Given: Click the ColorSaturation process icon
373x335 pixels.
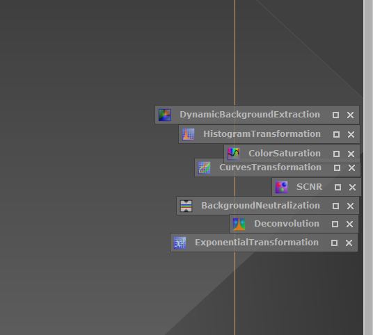Looking at the screenshot, I should click(x=233, y=154).
